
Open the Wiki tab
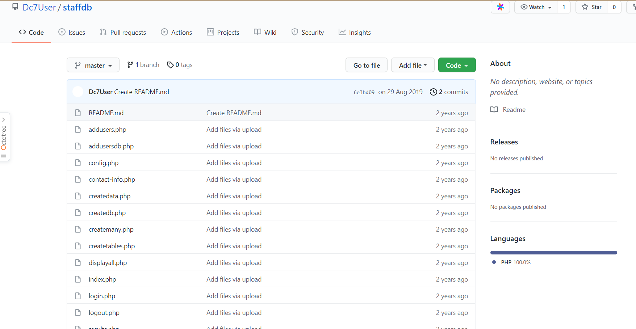pos(265,32)
